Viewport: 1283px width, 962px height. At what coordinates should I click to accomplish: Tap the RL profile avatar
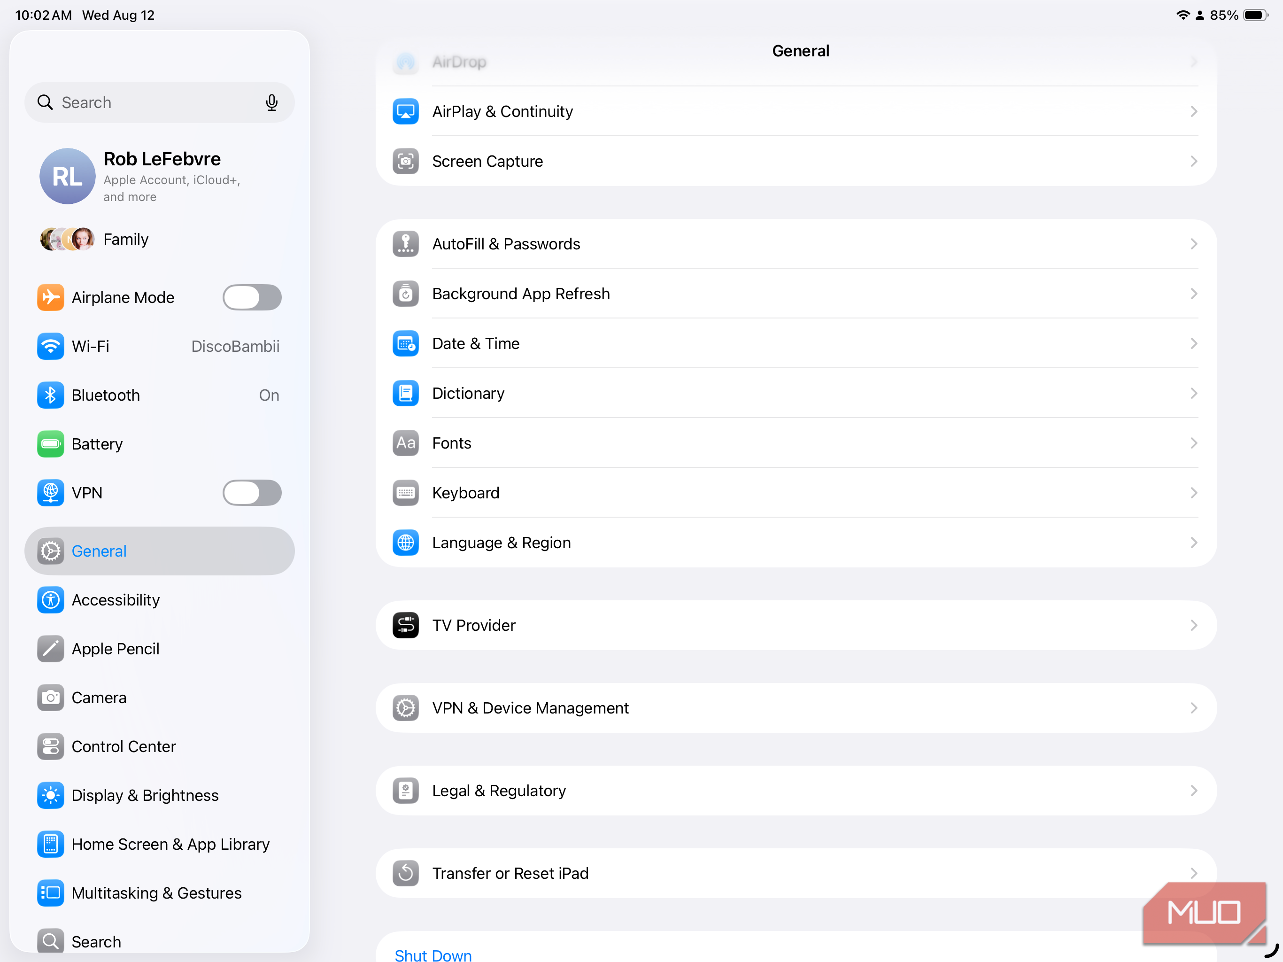pos(67,177)
